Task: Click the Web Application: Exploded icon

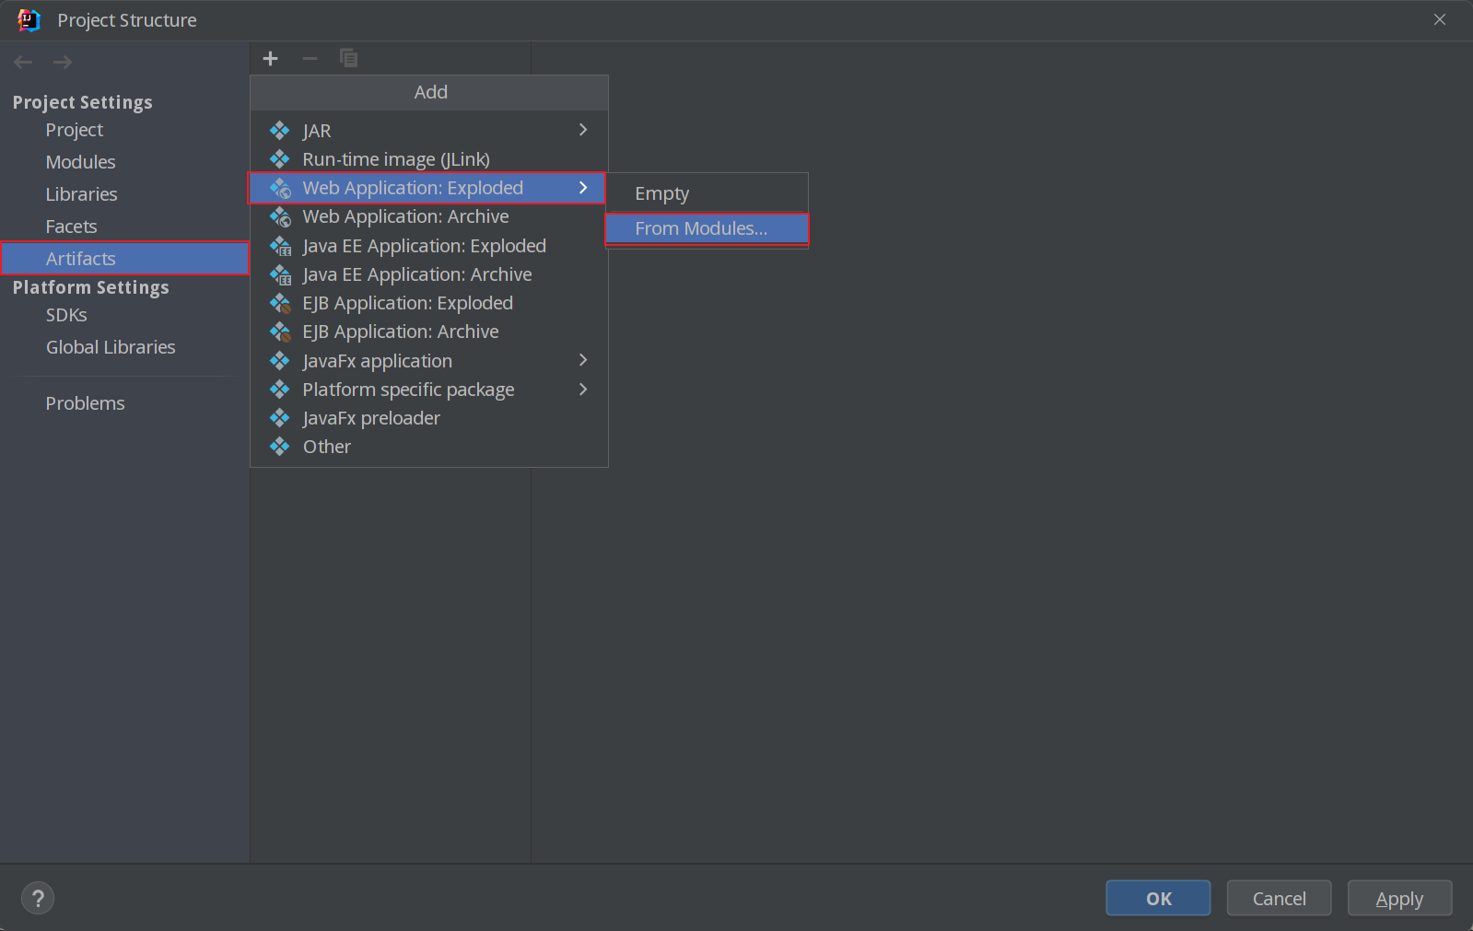Action: [280, 188]
